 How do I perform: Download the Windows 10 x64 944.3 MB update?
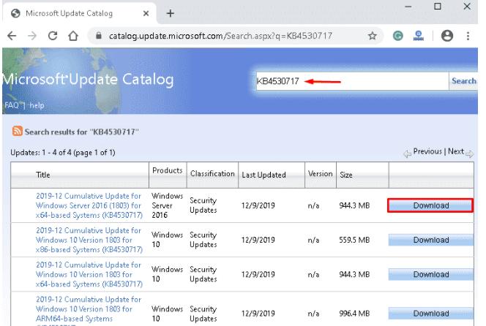click(431, 274)
